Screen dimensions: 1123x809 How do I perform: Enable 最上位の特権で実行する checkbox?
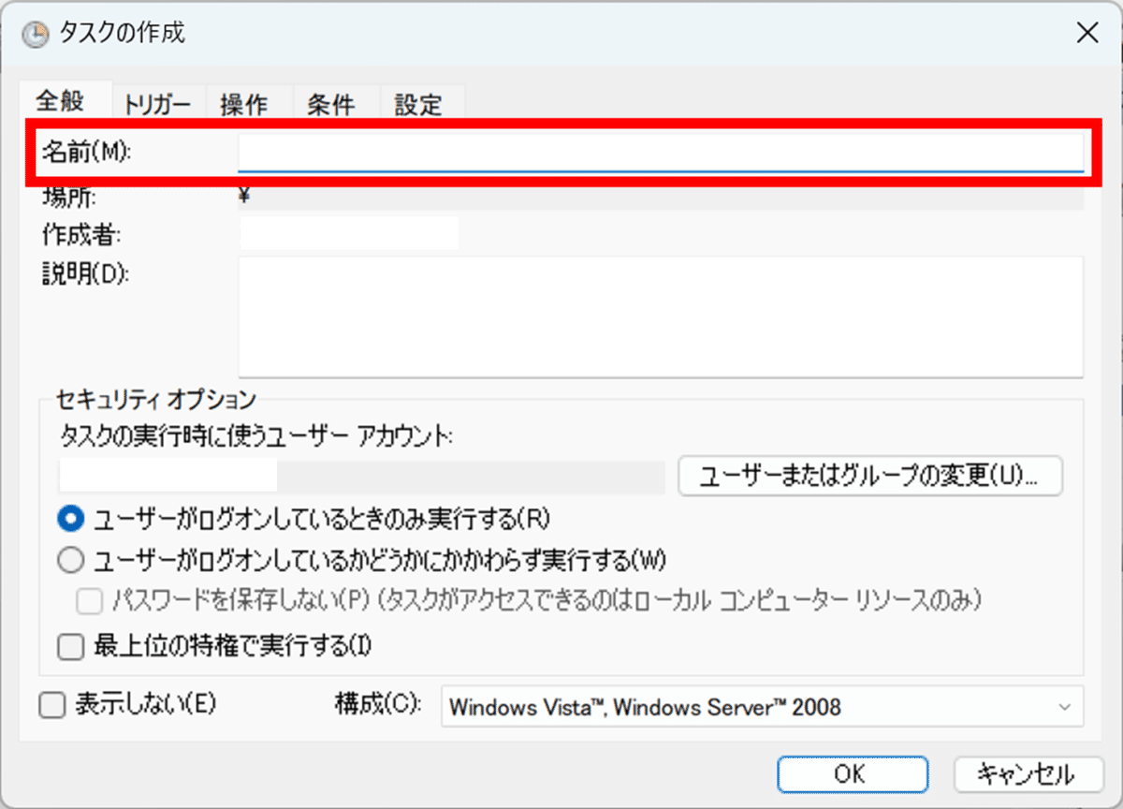coord(70,646)
